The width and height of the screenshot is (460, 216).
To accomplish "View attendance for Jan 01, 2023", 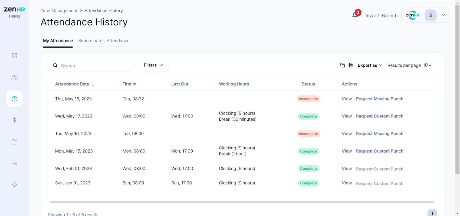I will (x=347, y=183).
